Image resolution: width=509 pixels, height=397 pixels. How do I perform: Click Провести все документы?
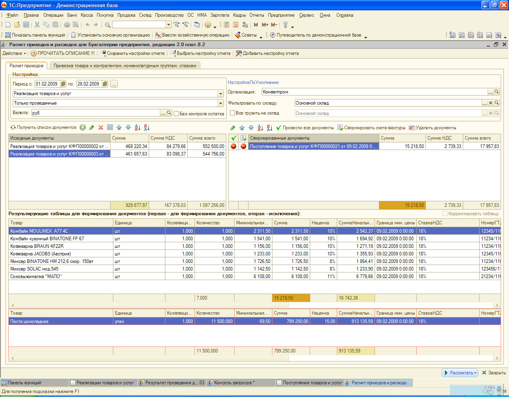coord(305,128)
